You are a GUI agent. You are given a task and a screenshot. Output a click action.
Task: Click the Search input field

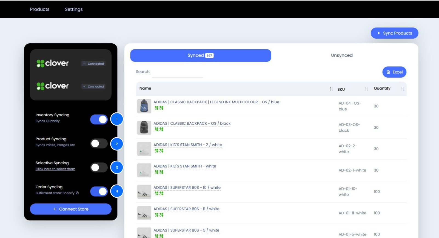point(177,73)
